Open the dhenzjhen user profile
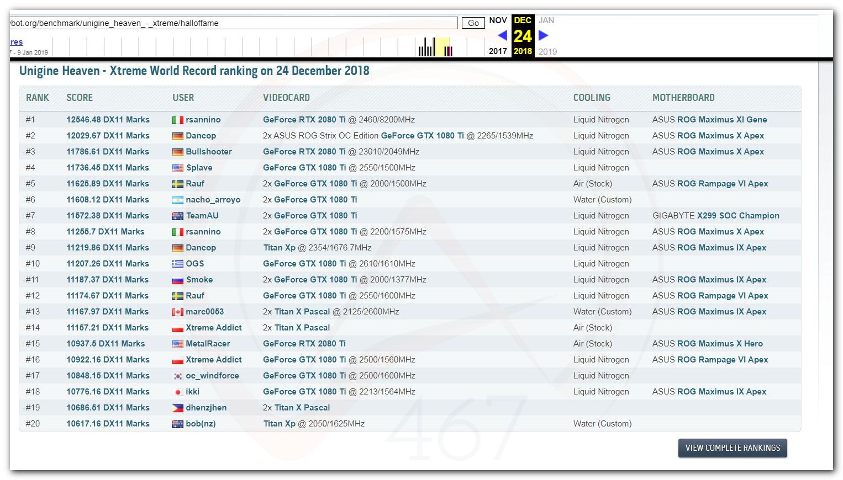The image size is (843, 480). click(206, 408)
